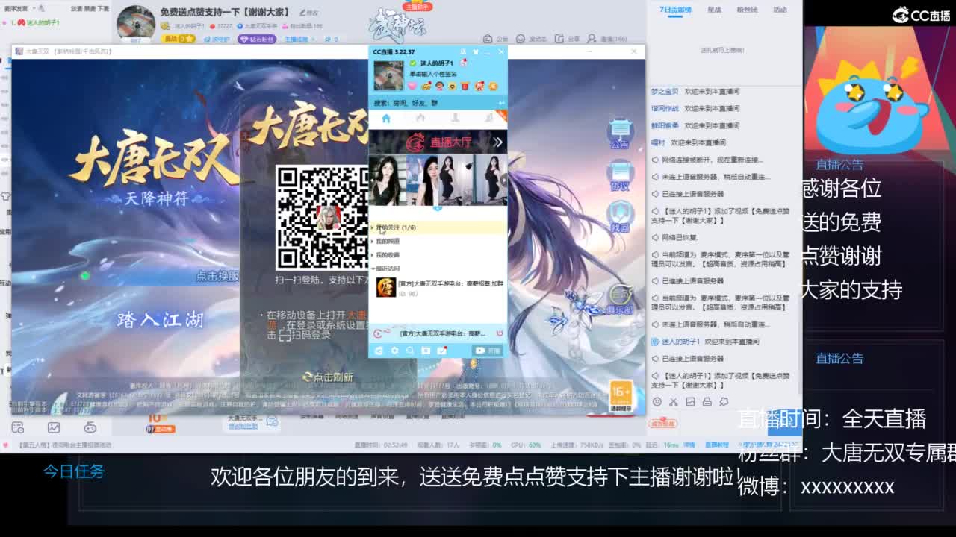Click search magnifier in CC client bottom bar

(x=410, y=351)
